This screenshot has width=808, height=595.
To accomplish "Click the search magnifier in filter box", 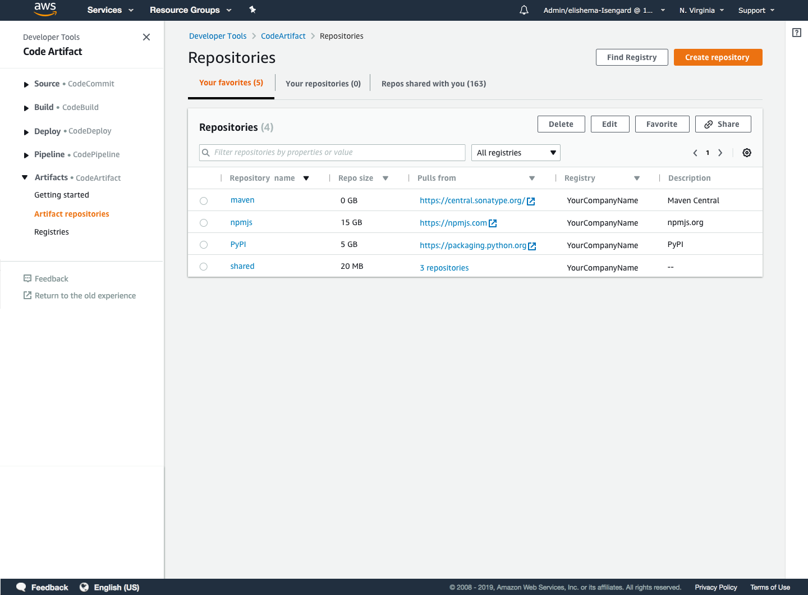I will (x=206, y=153).
